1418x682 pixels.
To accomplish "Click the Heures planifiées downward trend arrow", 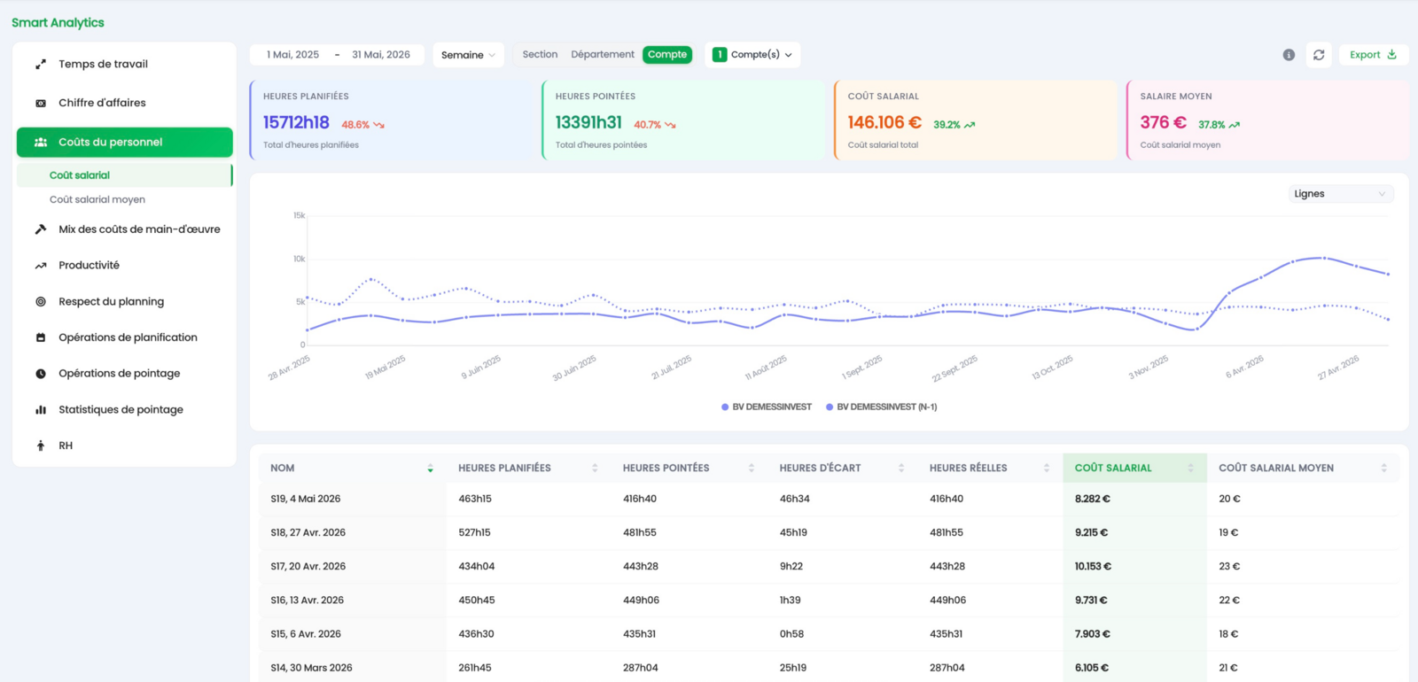I will (379, 126).
